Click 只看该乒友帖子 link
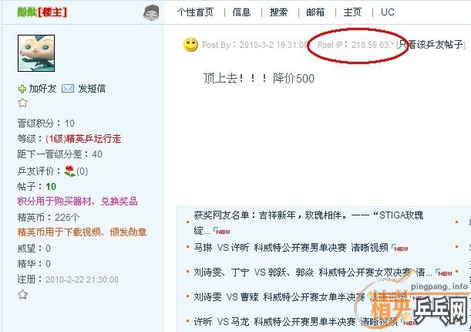The height and width of the screenshot is (332, 471). tap(431, 45)
